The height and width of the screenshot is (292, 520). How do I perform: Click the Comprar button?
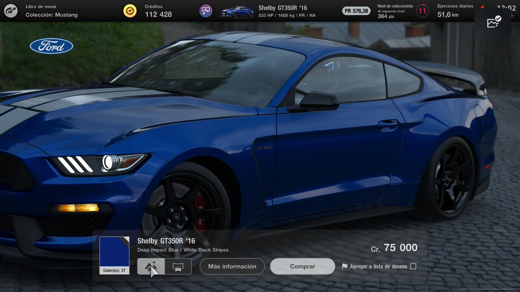[302, 266]
